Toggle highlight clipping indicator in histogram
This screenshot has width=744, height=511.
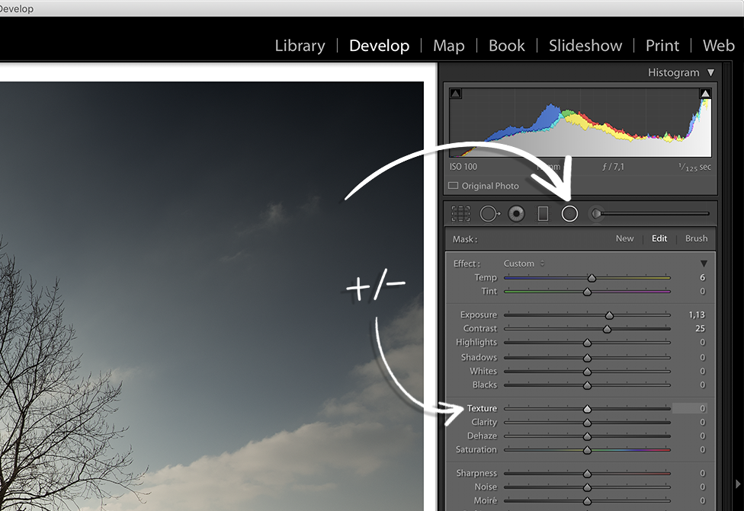705,94
